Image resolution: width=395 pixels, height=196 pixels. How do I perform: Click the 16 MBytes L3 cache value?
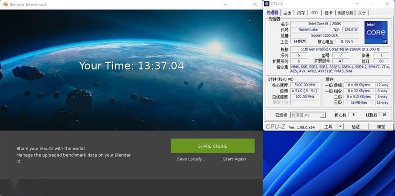(x=359, y=102)
